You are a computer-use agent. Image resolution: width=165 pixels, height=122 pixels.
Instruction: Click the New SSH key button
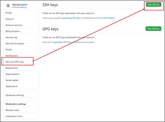[x=153, y=5]
